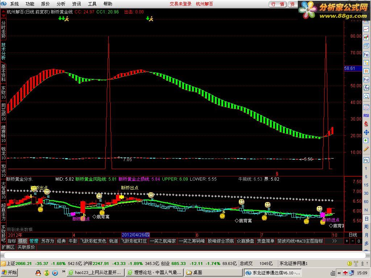
Task: Open the 系统 menu
Action: [x=14, y=4]
